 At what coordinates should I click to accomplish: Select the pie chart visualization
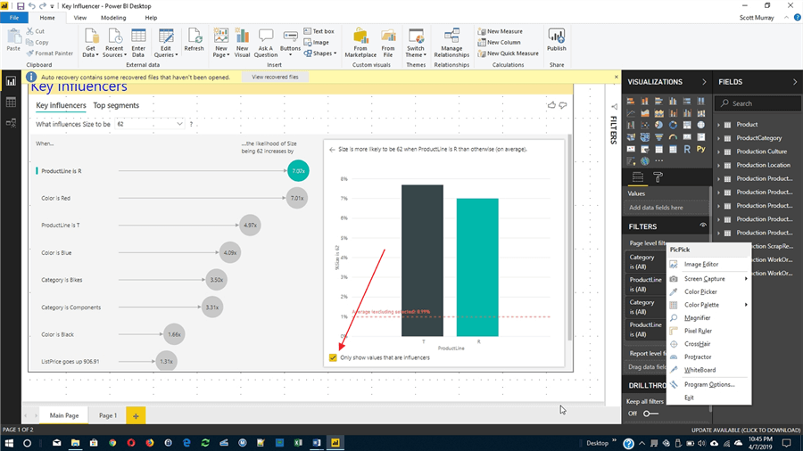[x=658, y=125]
